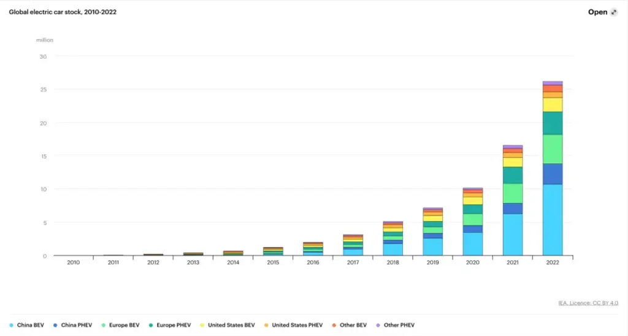Click the chart title text
This screenshot has width=628, height=336.
coord(63,12)
